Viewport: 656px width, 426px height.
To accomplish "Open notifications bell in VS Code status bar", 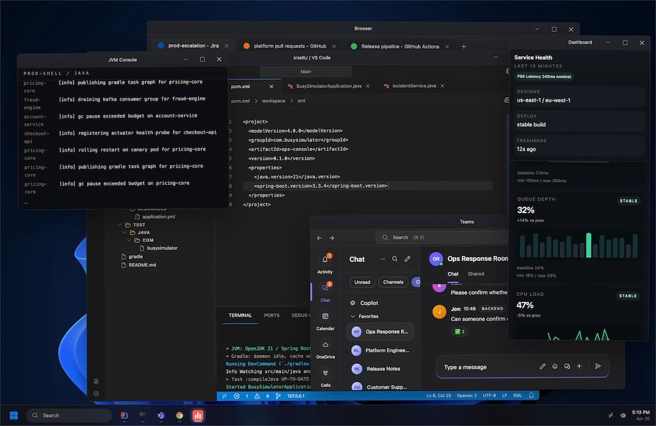I will pyautogui.click(x=530, y=395).
